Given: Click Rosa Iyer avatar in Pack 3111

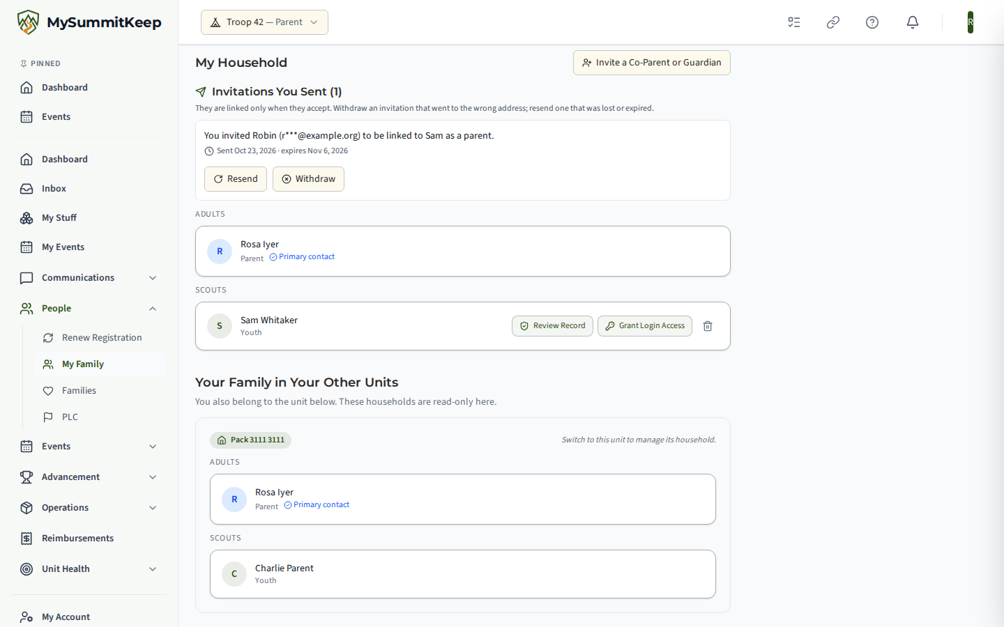Looking at the screenshot, I should tap(234, 500).
